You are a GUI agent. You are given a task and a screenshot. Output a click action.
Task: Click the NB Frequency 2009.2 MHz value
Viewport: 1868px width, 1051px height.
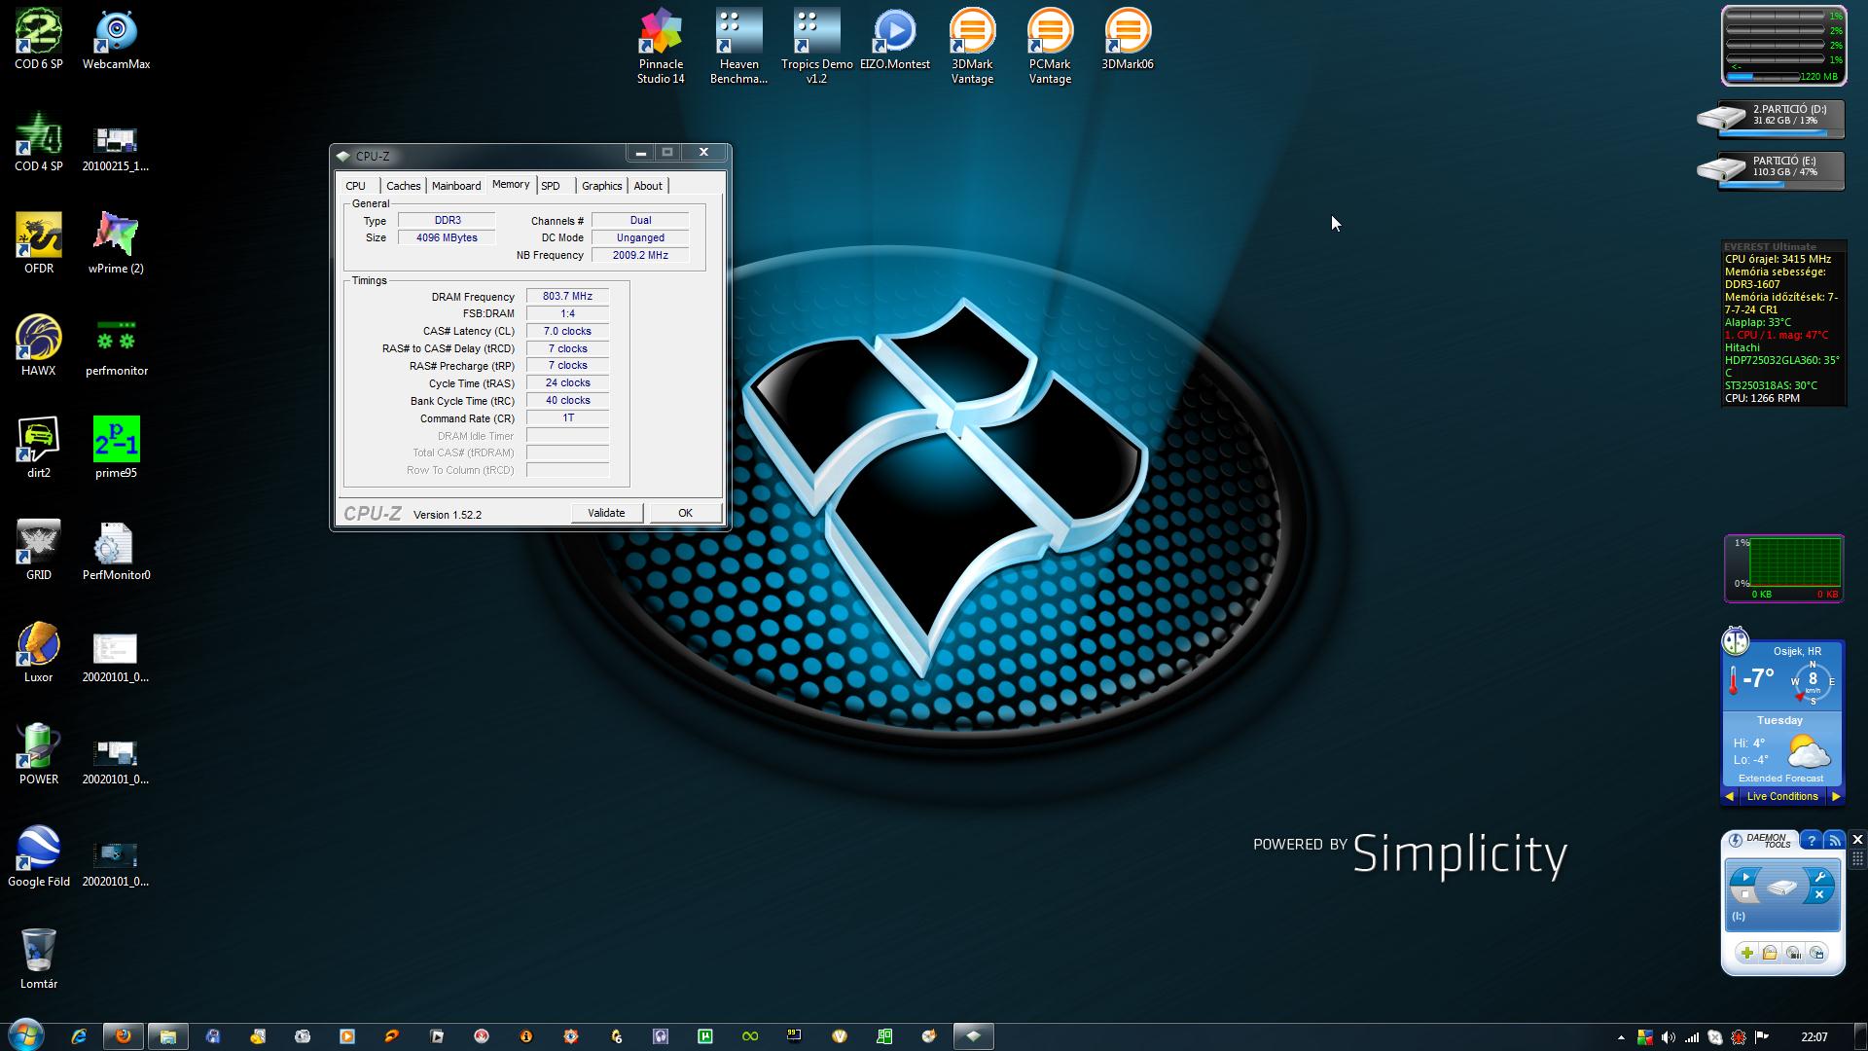tap(640, 255)
